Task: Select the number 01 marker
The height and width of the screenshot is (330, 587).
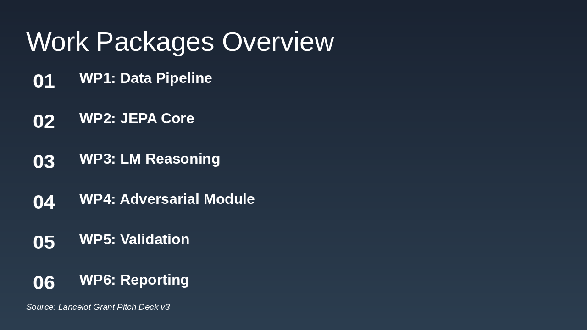Action: pyautogui.click(x=44, y=81)
